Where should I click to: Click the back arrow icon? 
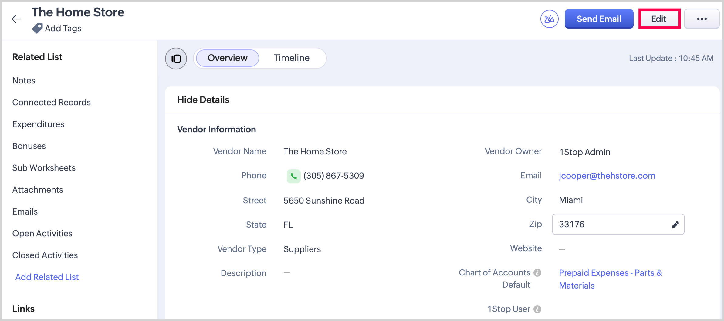coord(16,19)
